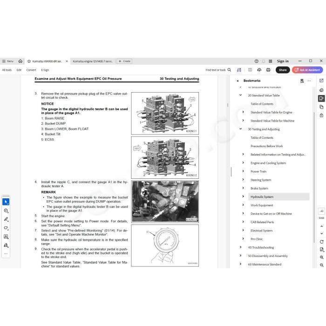
Task: Zoom in on the document
Action: (321, 258)
